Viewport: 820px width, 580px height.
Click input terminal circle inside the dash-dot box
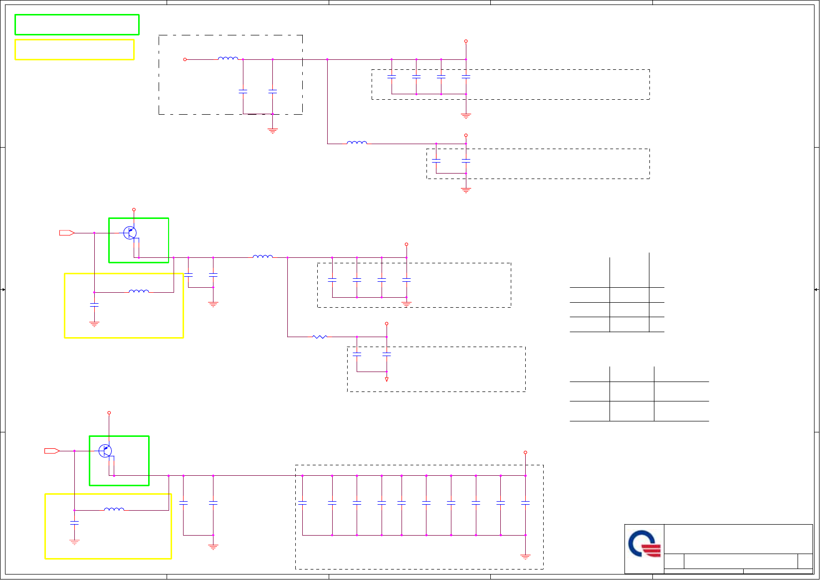click(x=185, y=59)
